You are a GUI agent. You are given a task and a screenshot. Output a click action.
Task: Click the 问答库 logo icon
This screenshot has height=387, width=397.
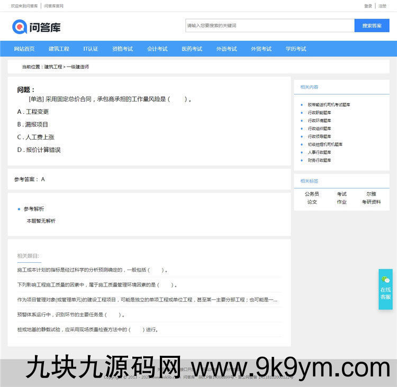point(20,26)
